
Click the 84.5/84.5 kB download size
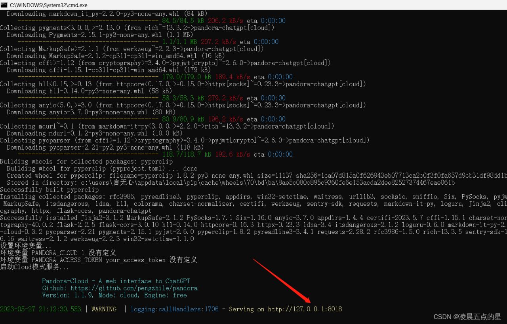coord(183,21)
